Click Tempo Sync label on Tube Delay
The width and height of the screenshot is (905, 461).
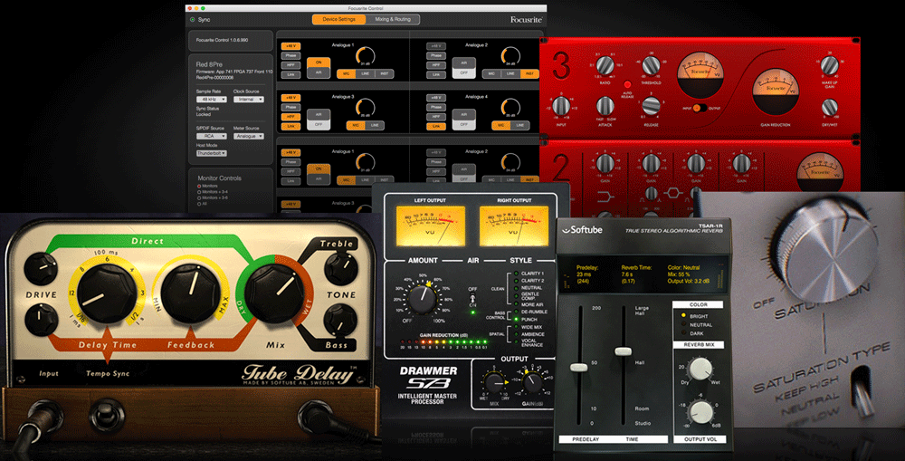click(108, 374)
